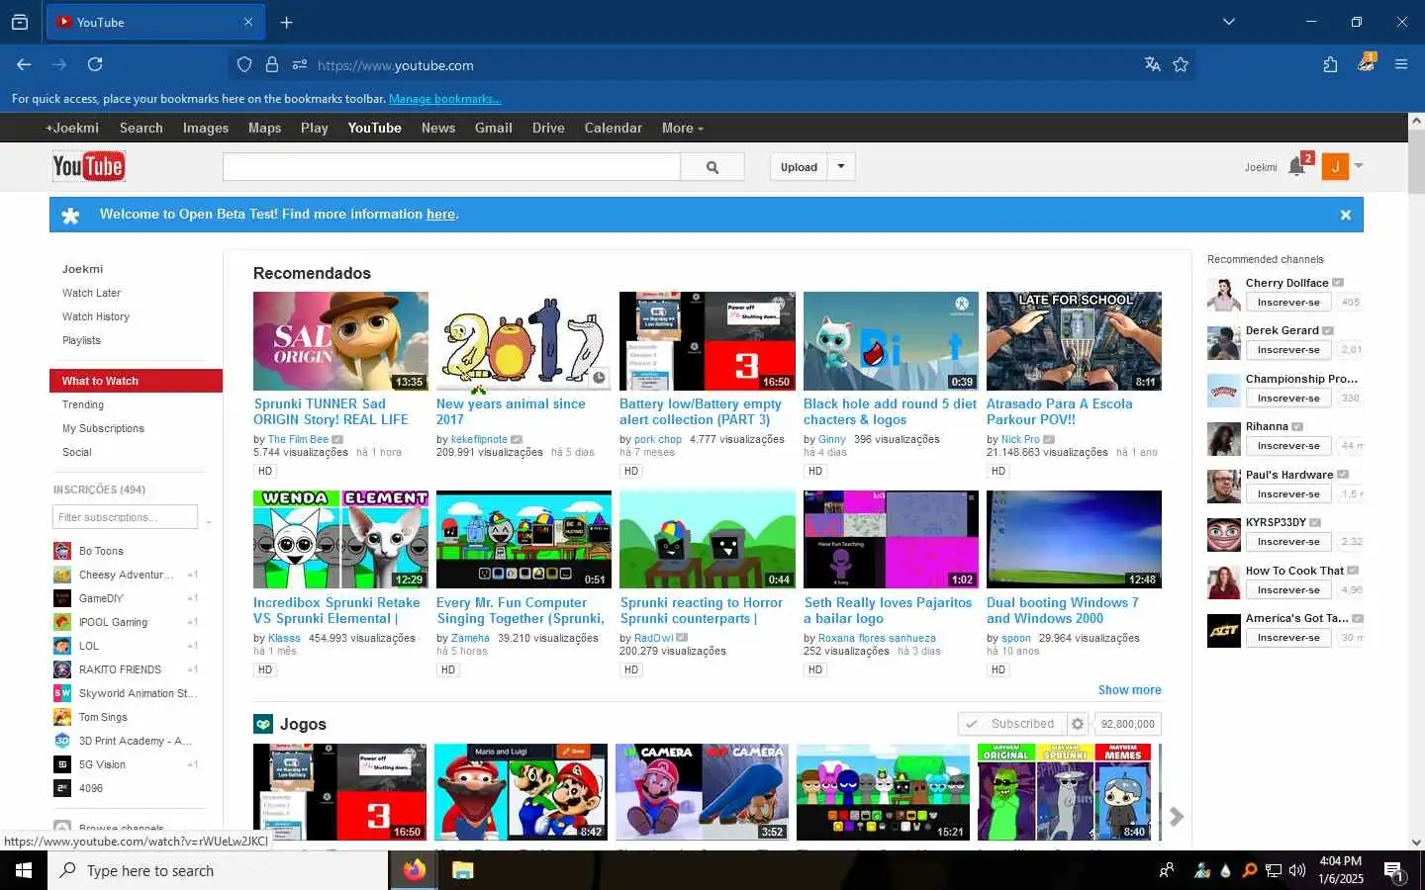Open the Tom Sings subscription icon

coord(61,717)
